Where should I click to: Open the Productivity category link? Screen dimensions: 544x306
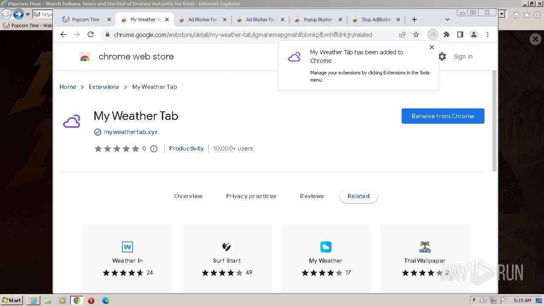pyautogui.click(x=186, y=148)
